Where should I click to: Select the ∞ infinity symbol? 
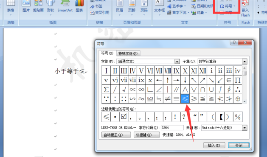click(x=141, y=90)
